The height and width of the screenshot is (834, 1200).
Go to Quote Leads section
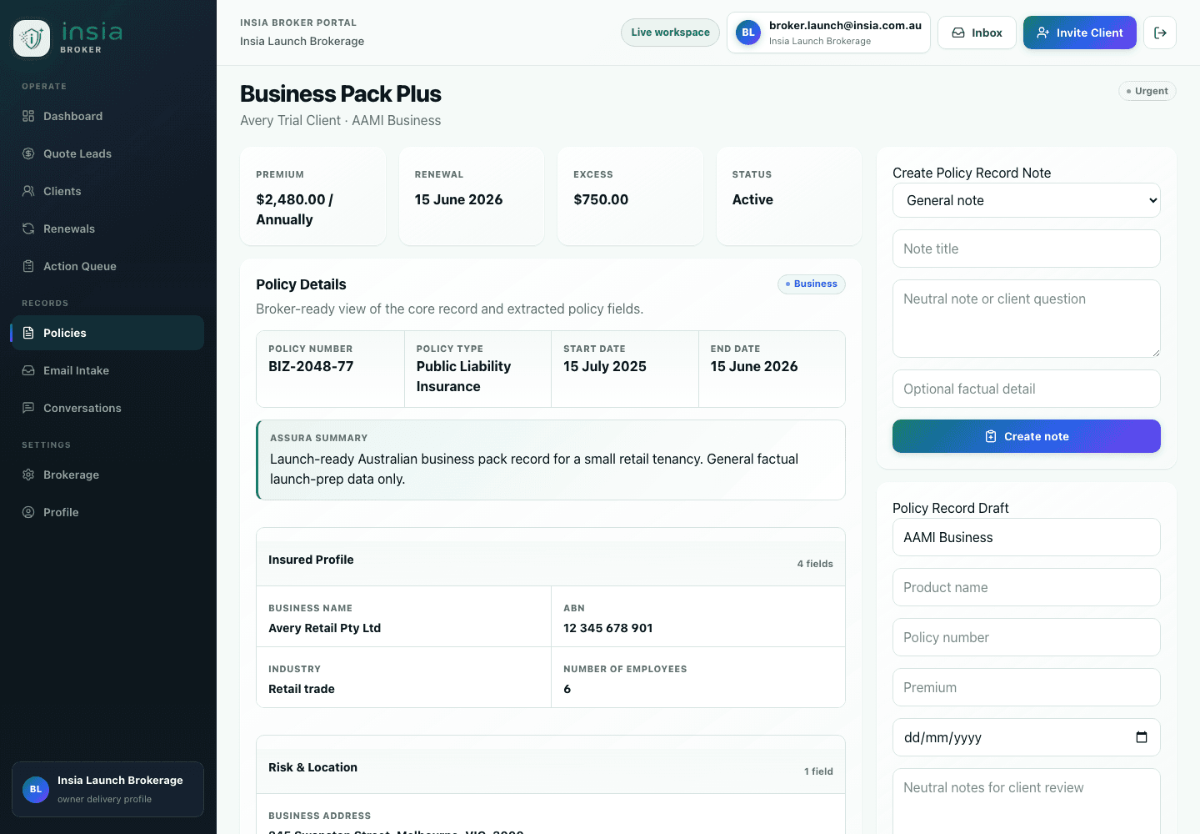107,153
